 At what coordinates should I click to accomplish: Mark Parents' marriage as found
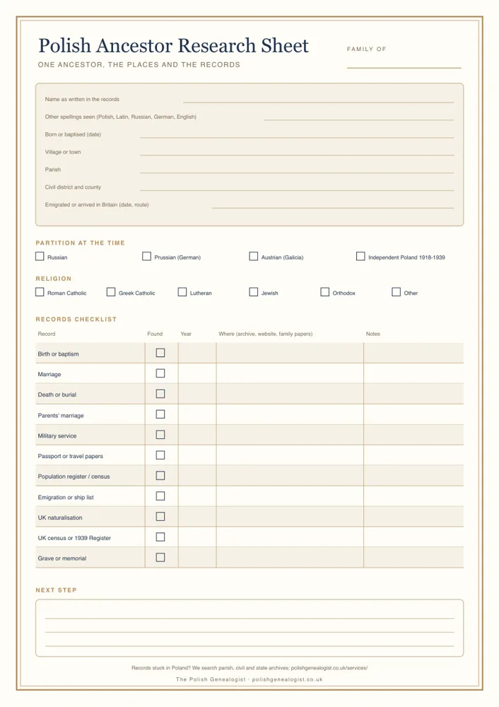160,414
